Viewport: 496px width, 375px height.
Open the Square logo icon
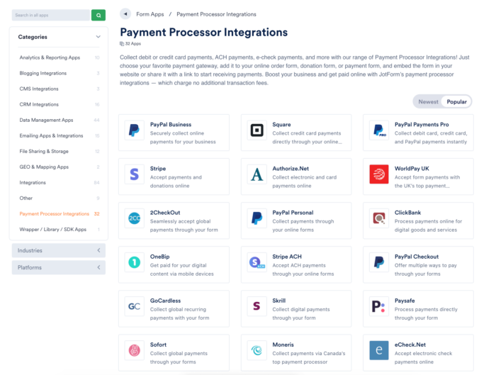tap(257, 130)
